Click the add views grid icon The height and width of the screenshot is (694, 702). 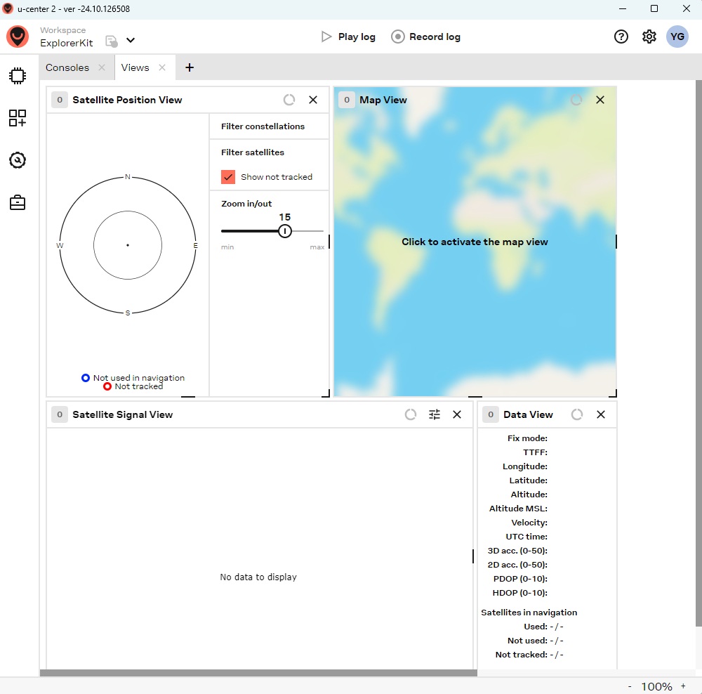pos(18,118)
